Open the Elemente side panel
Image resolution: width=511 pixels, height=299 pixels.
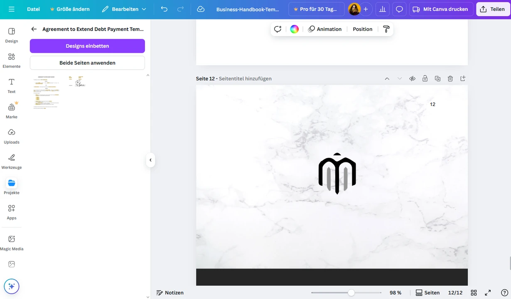[x=12, y=60]
